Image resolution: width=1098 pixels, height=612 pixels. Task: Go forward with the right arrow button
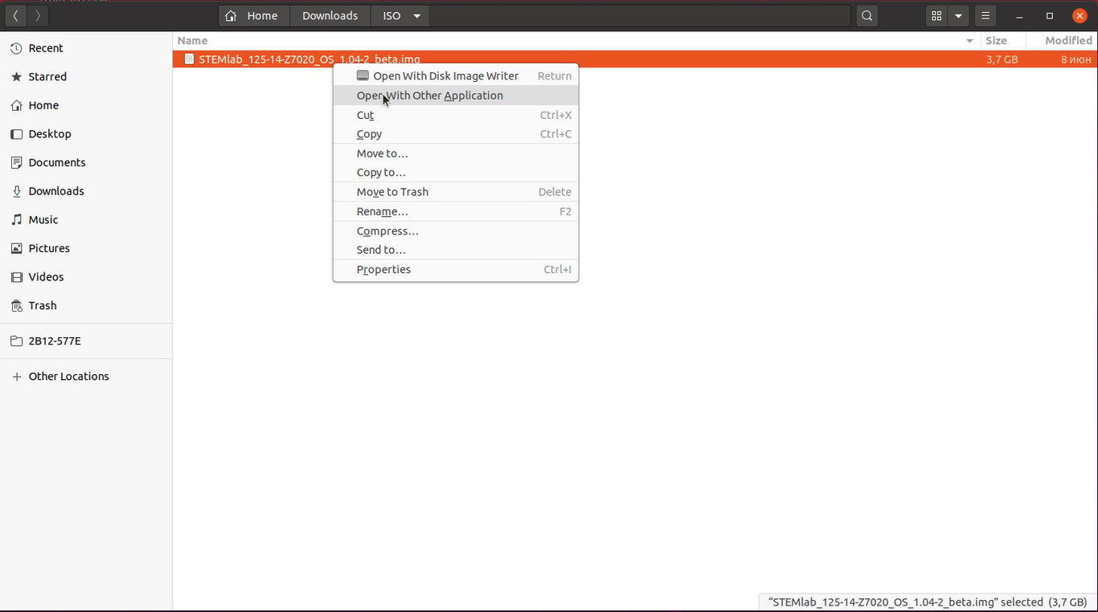pyautogui.click(x=38, y=16)
